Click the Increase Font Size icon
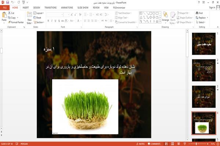 click(x=72, y=15)
